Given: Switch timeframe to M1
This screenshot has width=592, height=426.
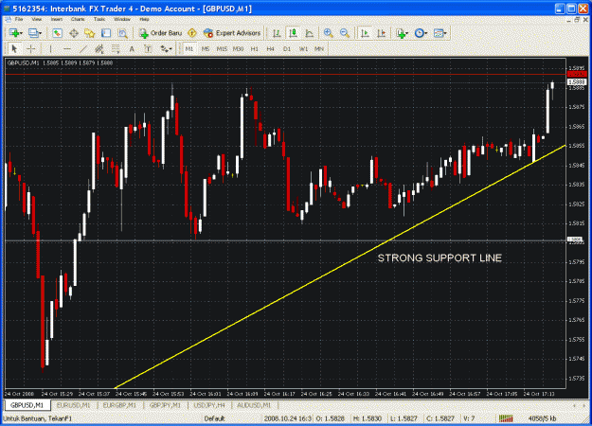Looking at the screenshot, I should [x=189, y=48].
